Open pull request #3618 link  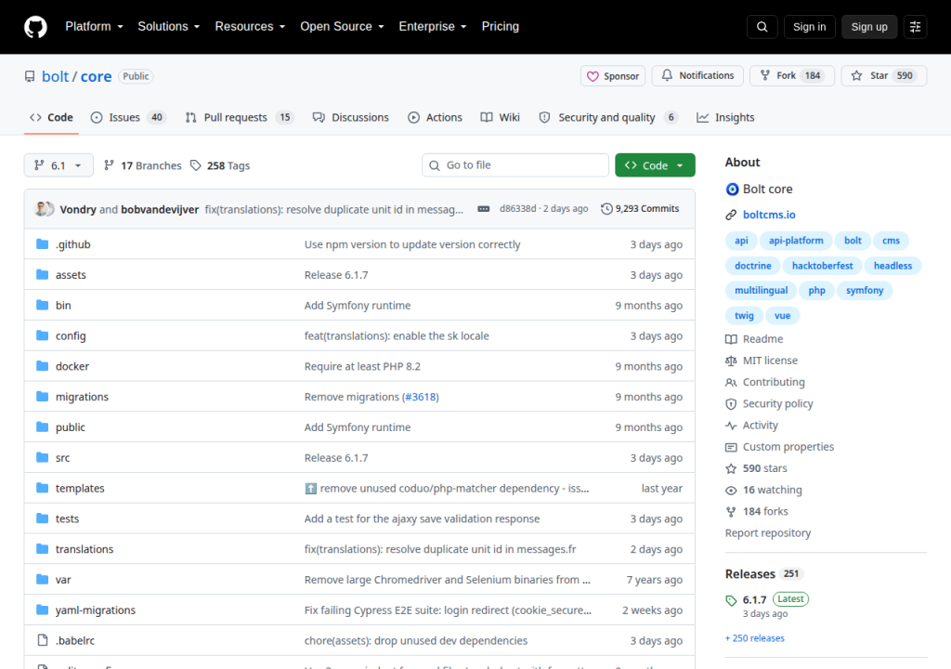pyautogui.click(x=421, y=397)
